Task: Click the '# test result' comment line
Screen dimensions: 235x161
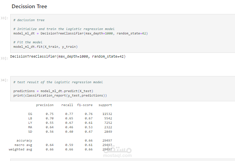Action: pos(58,82)
